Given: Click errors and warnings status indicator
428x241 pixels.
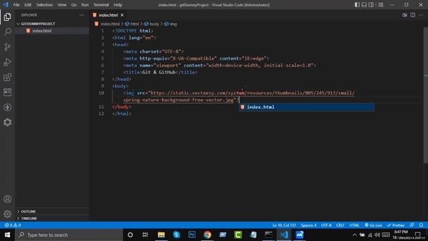Looking at the screenshot, I should (x=13, y=225).
